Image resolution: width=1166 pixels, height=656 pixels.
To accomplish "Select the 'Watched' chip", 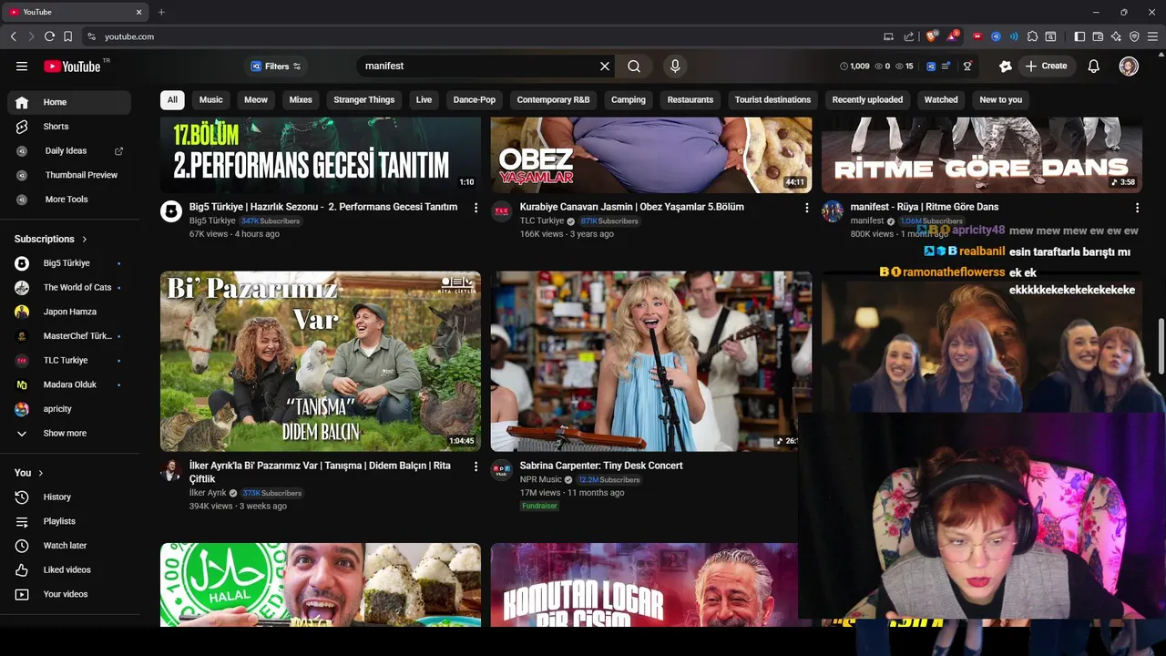I will (941, 99).
